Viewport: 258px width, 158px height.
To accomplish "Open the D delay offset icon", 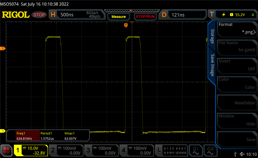I will pyautogui.click(x=164, y=15).
